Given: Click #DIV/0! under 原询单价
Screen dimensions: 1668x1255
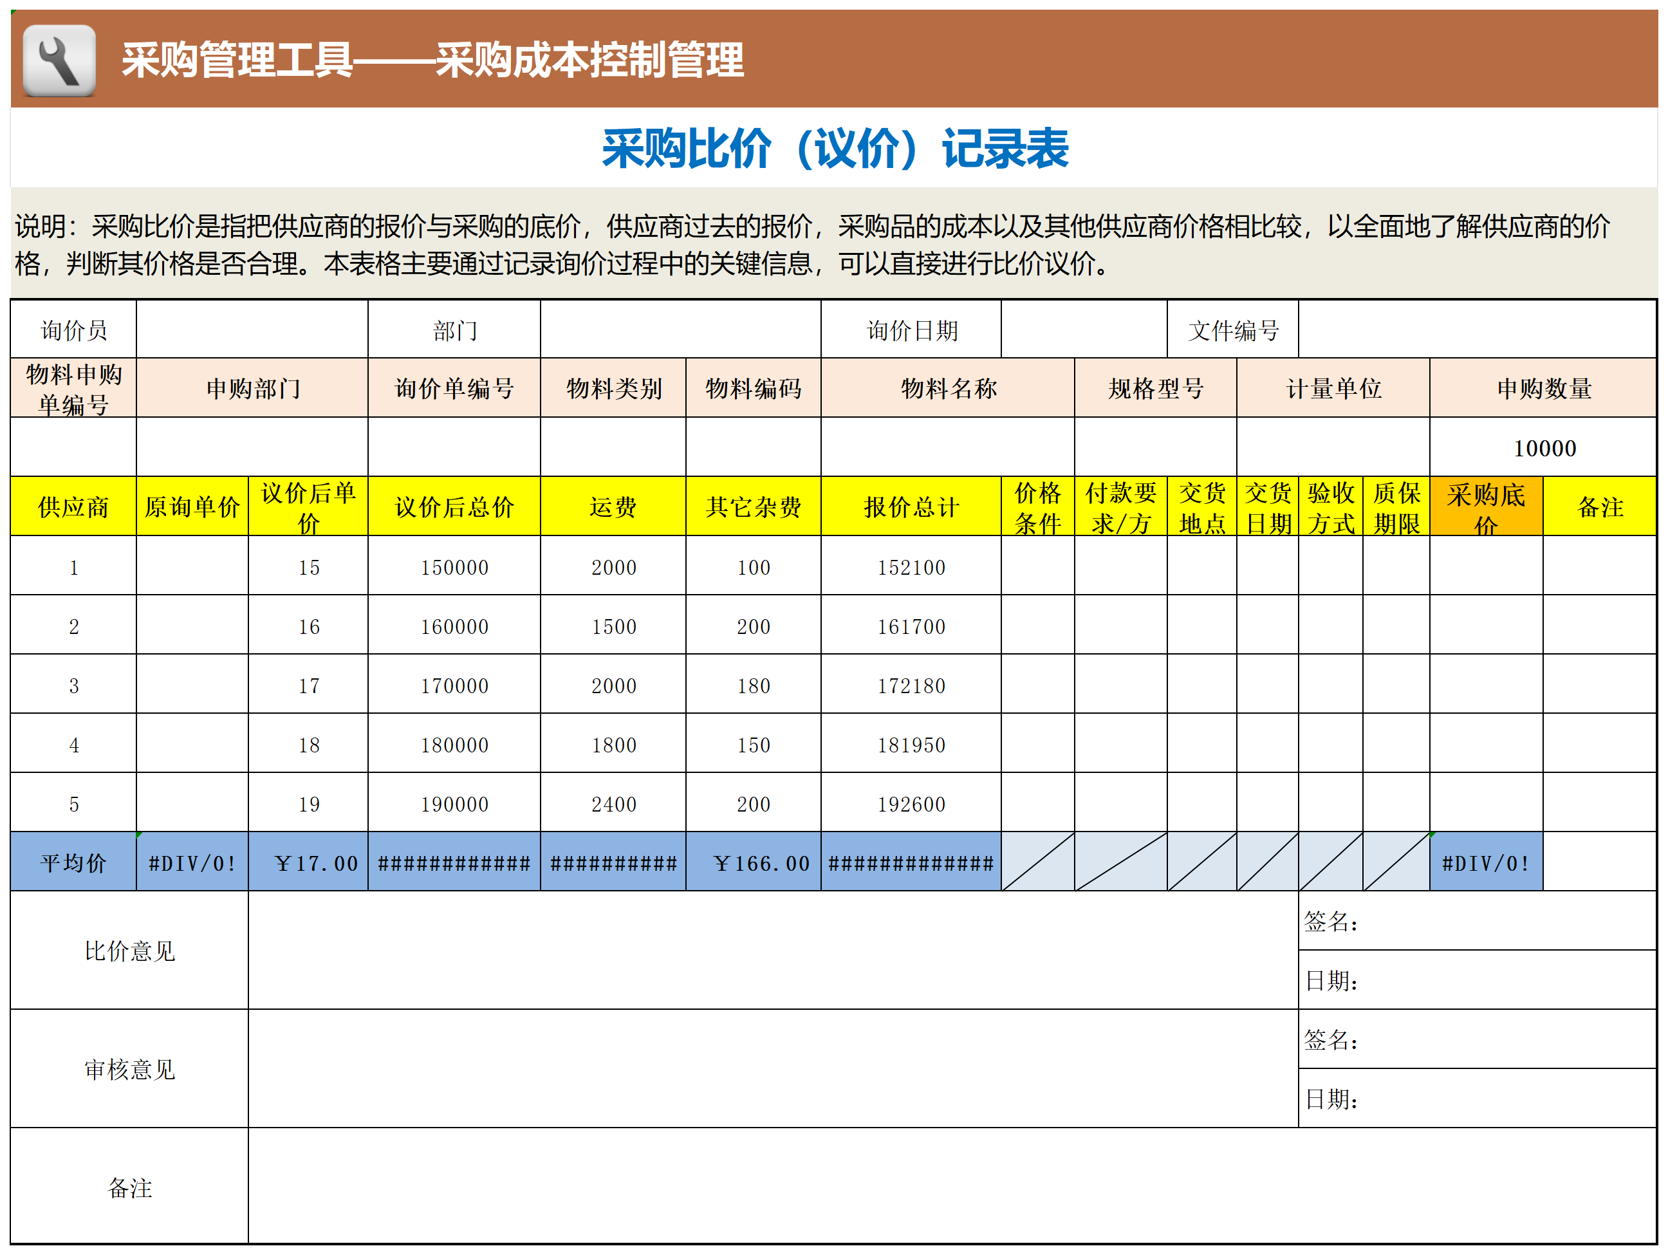Looking at the screenshot, I should coord(192,862).
